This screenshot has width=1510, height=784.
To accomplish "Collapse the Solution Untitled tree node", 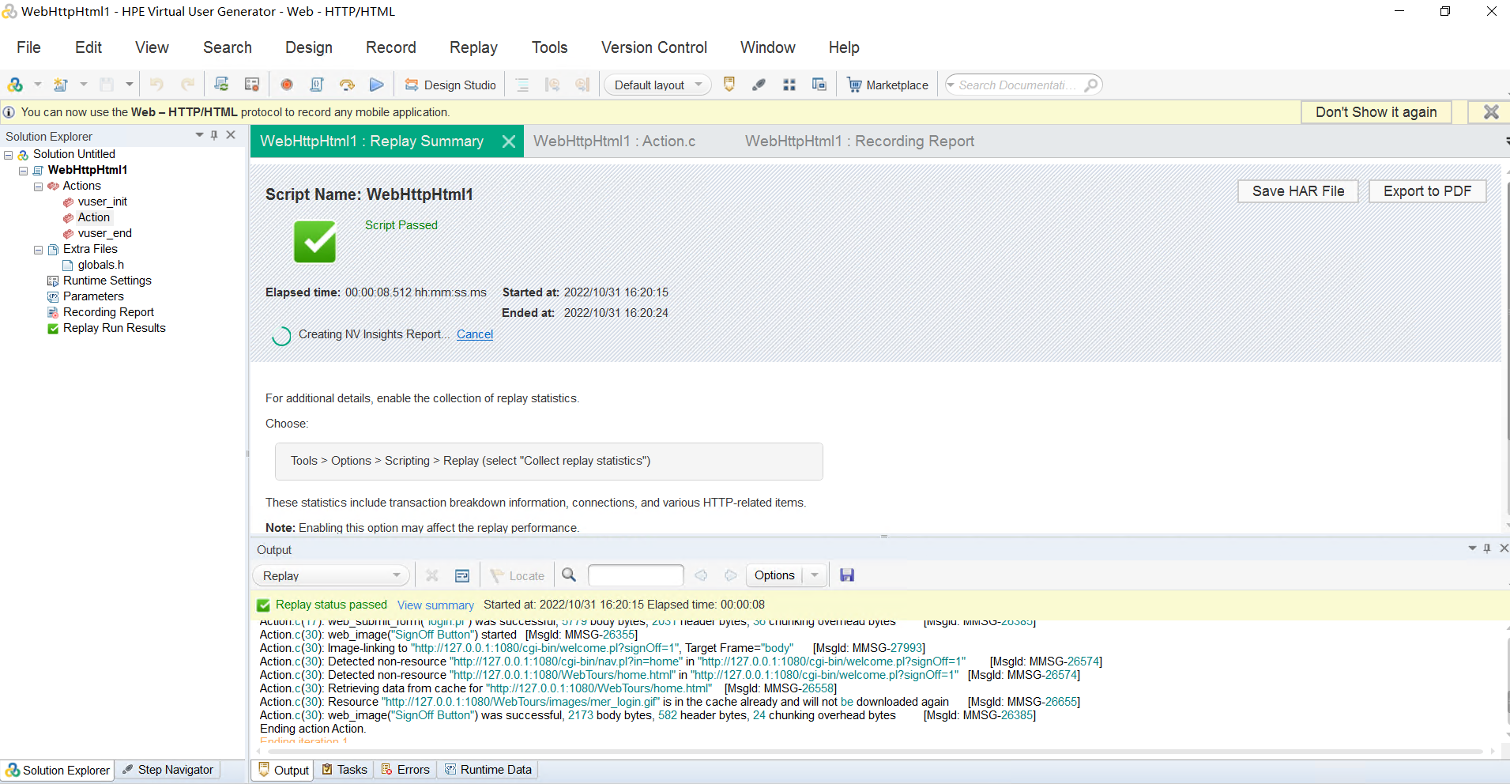I will click(x=9, y=155).
